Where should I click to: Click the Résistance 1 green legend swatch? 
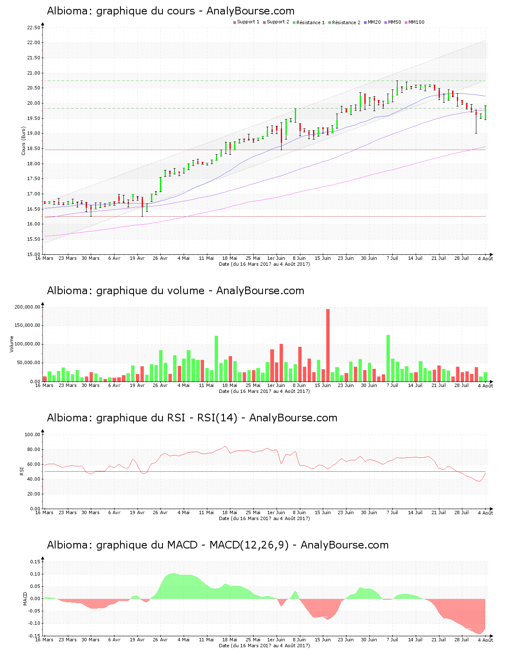click(294, 22)
